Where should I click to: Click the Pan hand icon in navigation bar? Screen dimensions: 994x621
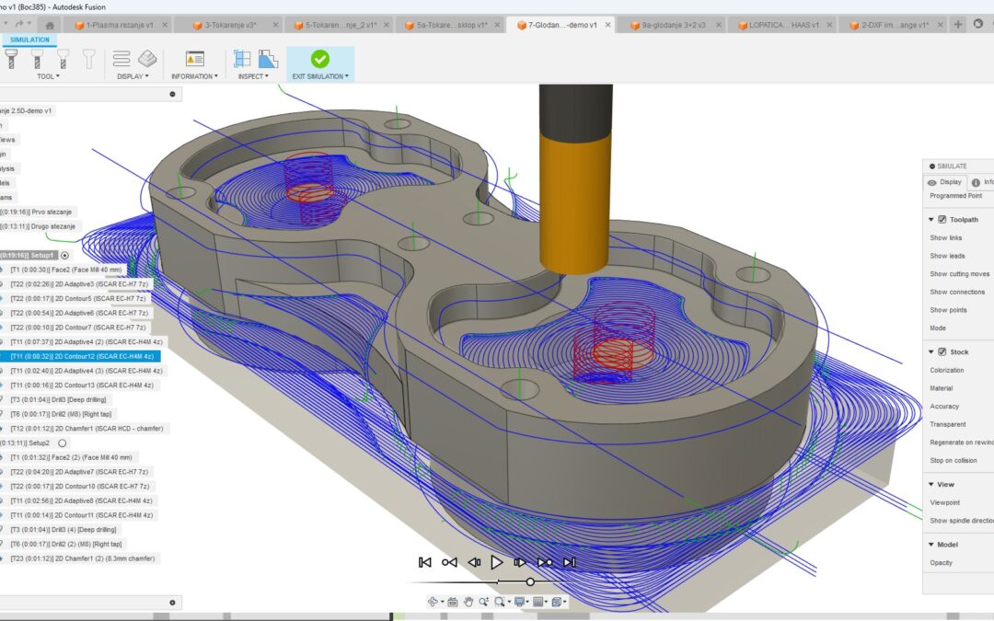click(x=468, y=602)
